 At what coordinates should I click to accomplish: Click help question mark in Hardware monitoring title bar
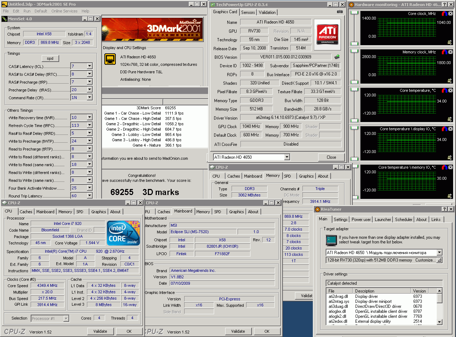444,5
